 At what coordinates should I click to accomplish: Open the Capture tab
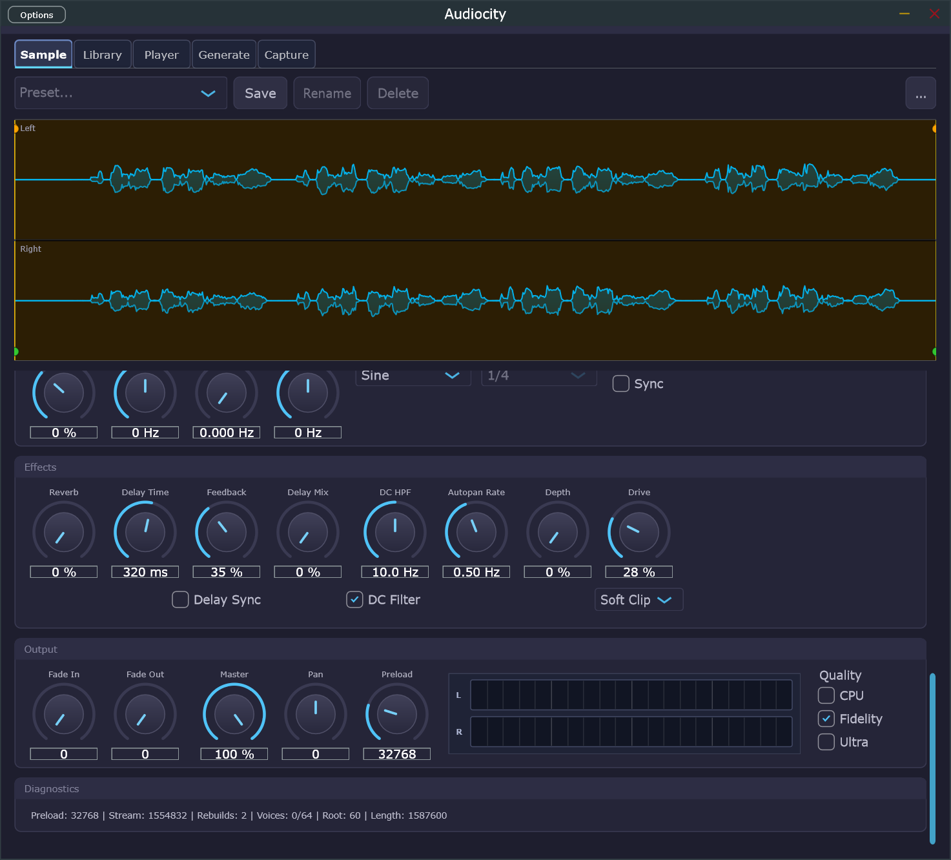coord(287,54)
